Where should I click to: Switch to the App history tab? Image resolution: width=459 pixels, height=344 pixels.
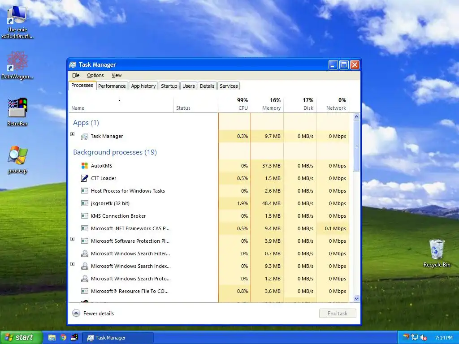point(143,86)
